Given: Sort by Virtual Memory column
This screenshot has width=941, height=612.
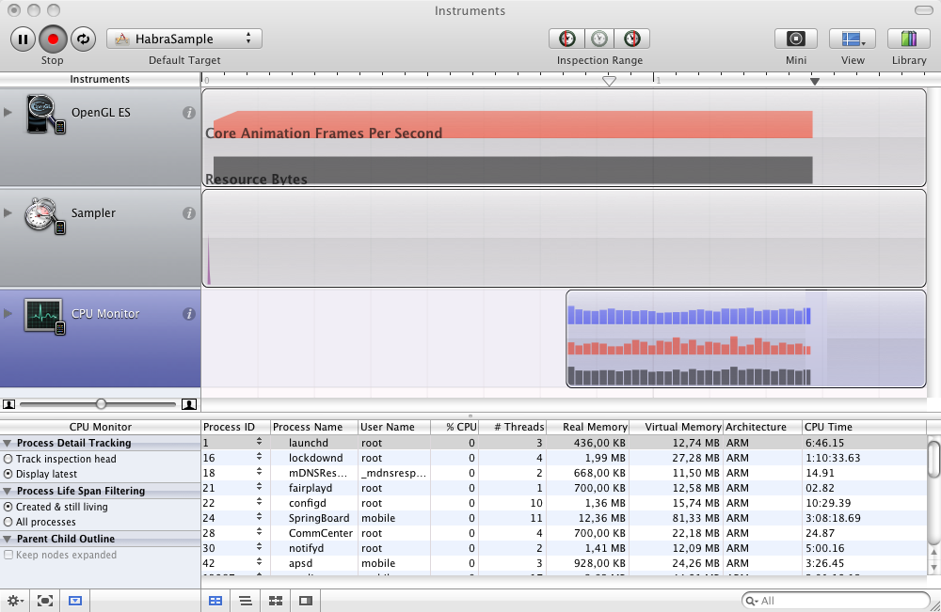Looking at the screenshot, I should (x=677, y=427).
